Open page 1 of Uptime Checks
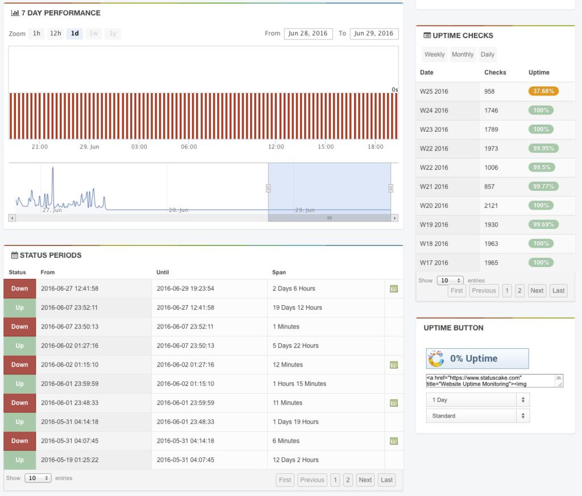 pyautogui.click(x=507, y=291)
